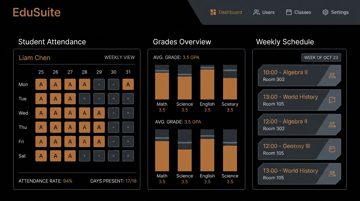This screenshot has width=360, height=201.
Task: Toggle the Mon attendance cell under 31
Action: coord(128,85)
